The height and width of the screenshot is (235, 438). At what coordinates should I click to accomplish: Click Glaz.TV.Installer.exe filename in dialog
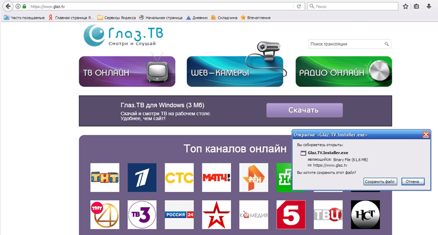(x=328, y=153)
